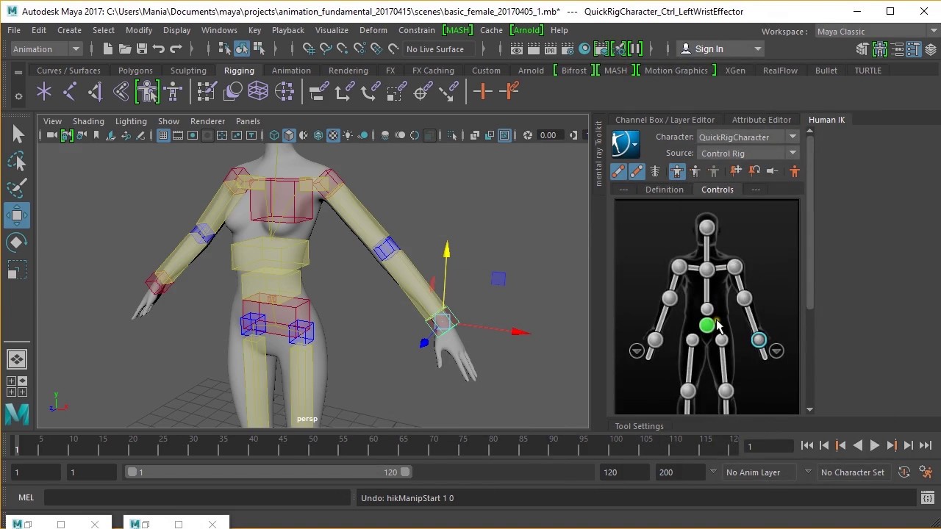Create a new scene with file icon

click(108, 49)
